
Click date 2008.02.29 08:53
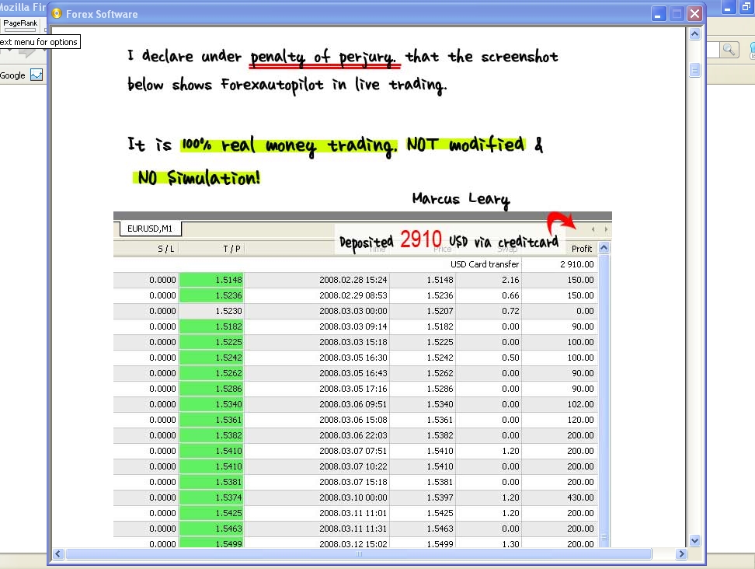[353, 295]
